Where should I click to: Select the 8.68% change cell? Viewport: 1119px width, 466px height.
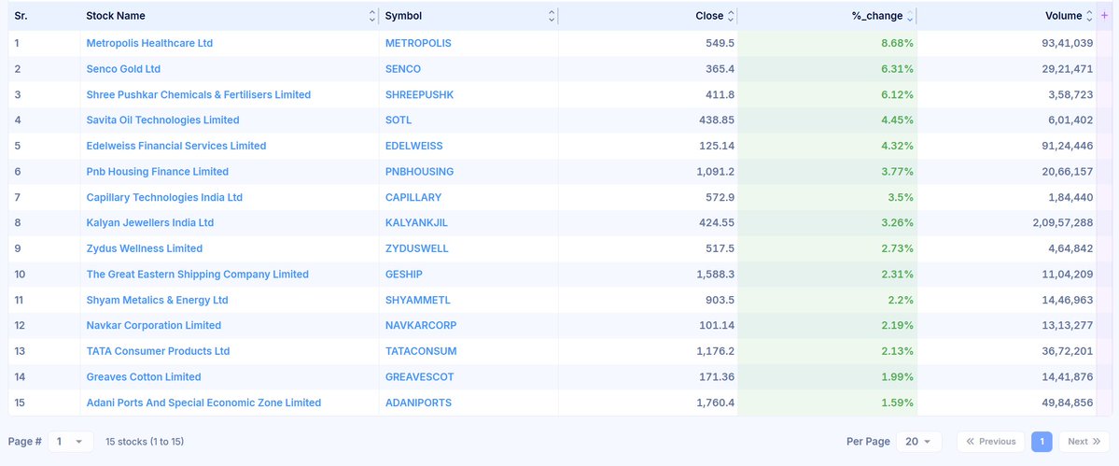coord(827,43)
